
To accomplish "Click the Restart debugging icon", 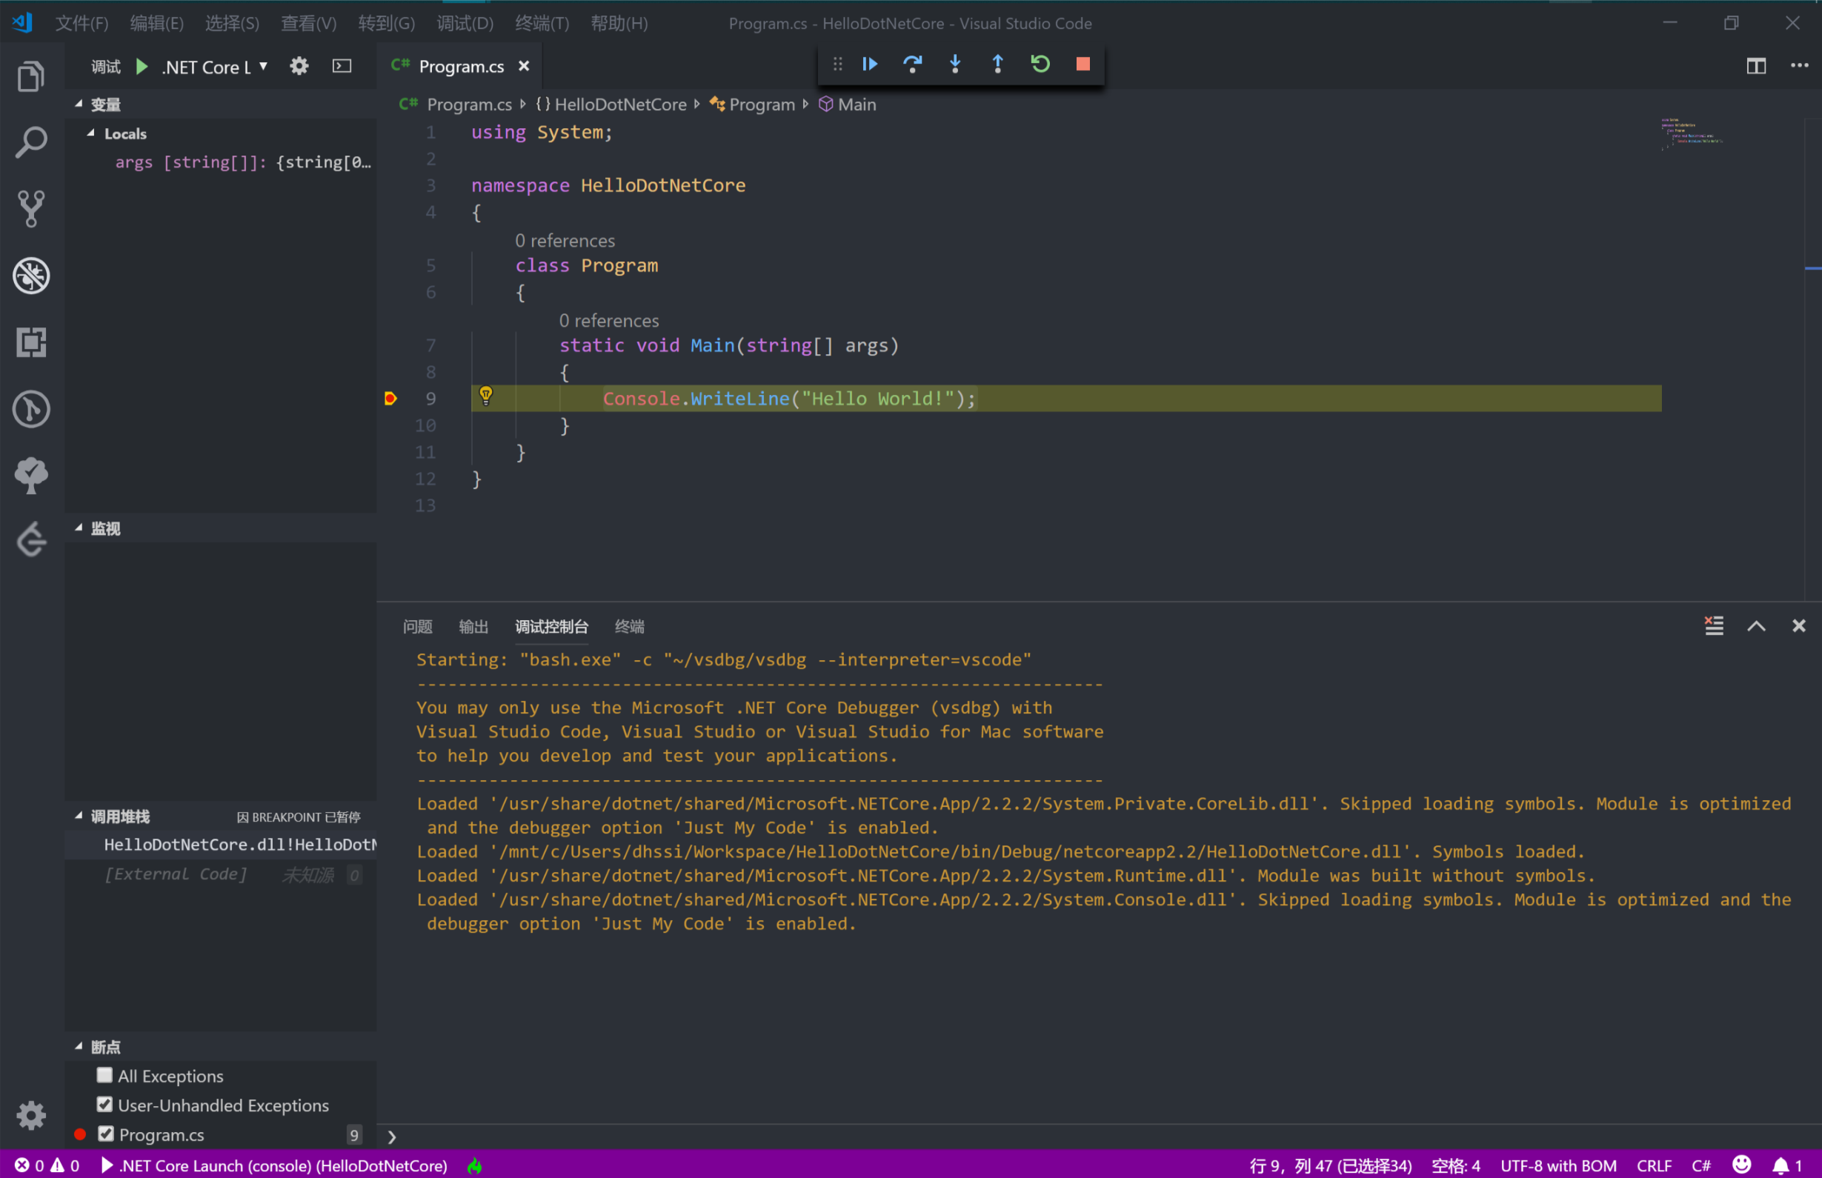I will pyautogui.click(x=1040, y=64).
